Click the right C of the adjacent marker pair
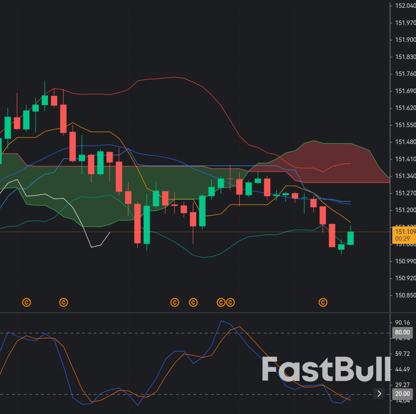This screenshot has height=414, width=416. pos(230,303)
